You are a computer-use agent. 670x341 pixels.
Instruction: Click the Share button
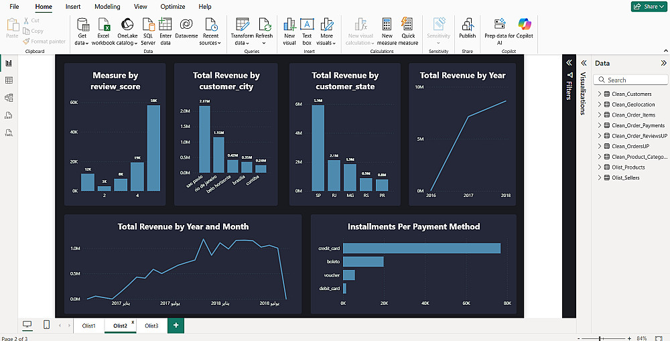(649, 7)
